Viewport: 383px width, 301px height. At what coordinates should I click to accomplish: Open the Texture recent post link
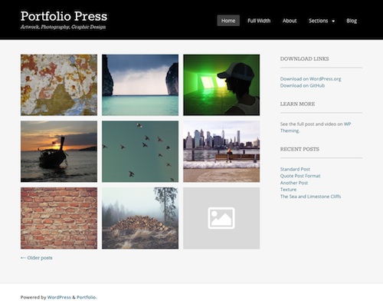pos(288,190)
